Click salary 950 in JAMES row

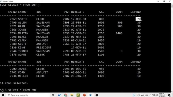click(102, 69)
